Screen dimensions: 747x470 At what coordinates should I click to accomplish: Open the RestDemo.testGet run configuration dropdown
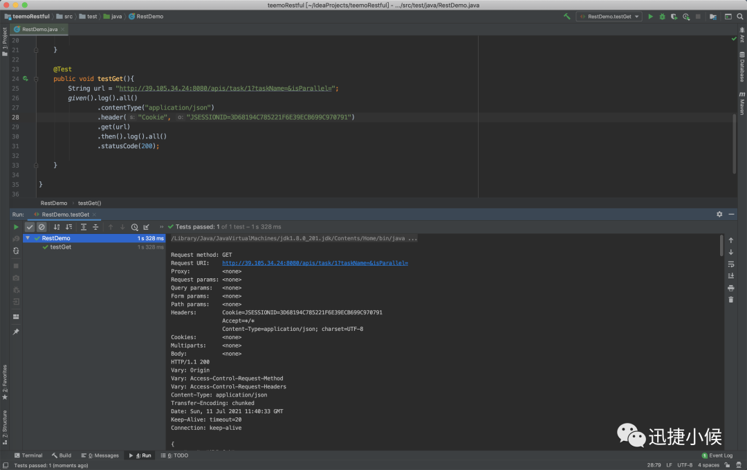click(609, 17)
